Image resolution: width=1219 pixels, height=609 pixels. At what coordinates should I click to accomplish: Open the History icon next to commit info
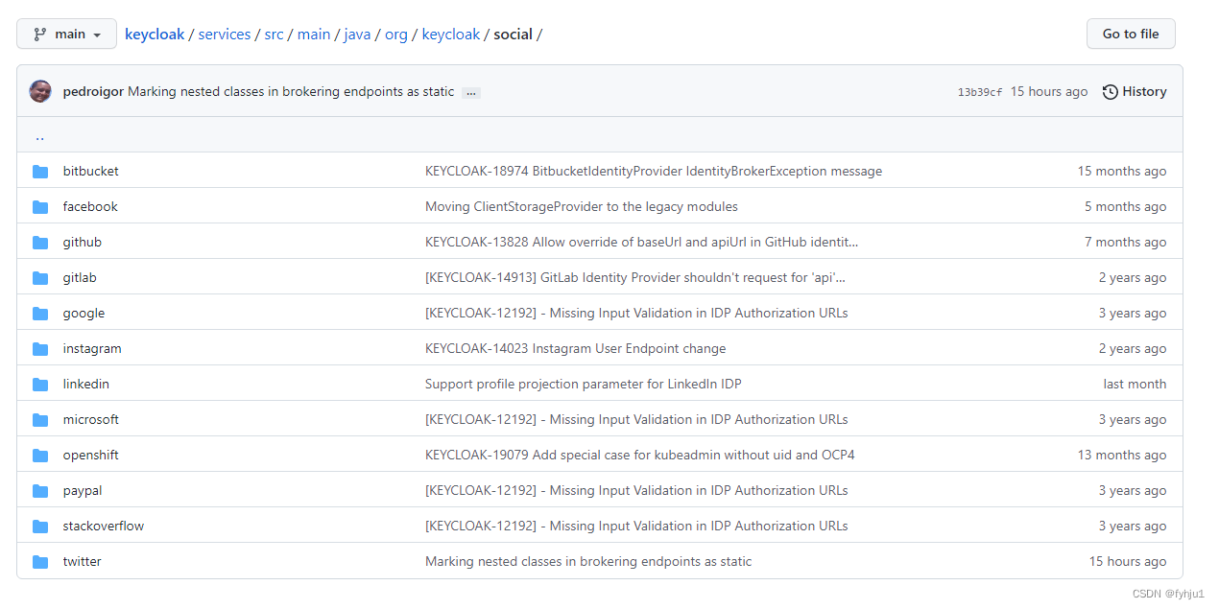coord(1110,91)
